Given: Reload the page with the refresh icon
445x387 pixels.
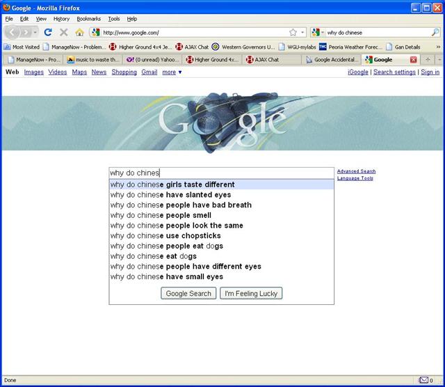Looking at the screenshot, I should coord(48,32).
